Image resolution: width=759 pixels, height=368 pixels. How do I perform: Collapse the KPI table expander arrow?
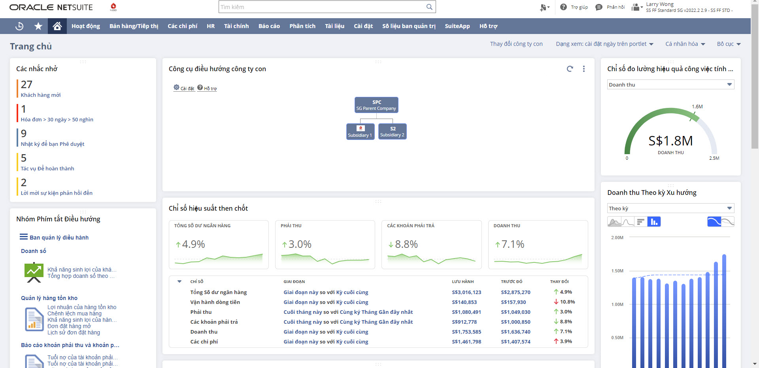(179, 281)
